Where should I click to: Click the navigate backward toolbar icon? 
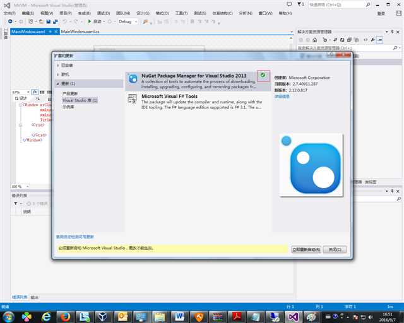pos(10,21)
